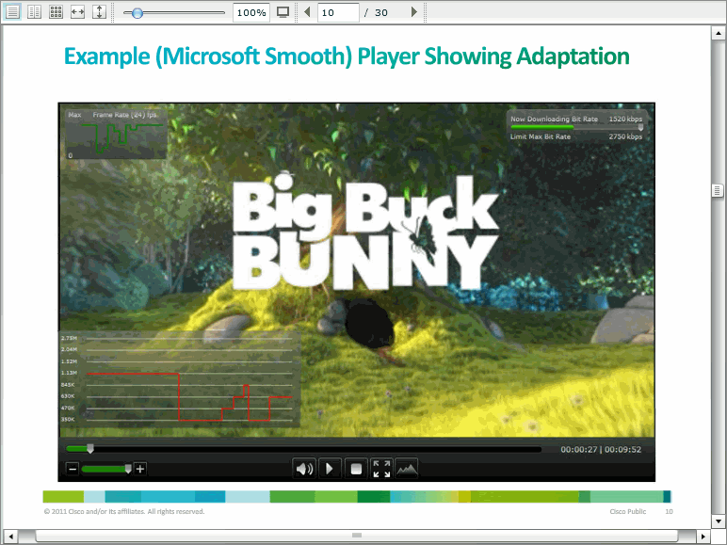Screen dimensions: 727x545
Task: Click horizontal scrollbar right arrow
Action: (703, 537)
